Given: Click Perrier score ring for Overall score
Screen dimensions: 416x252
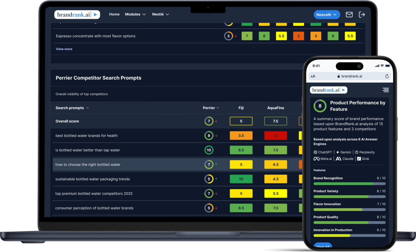Looking at the screenshot, I should [209, 121].
